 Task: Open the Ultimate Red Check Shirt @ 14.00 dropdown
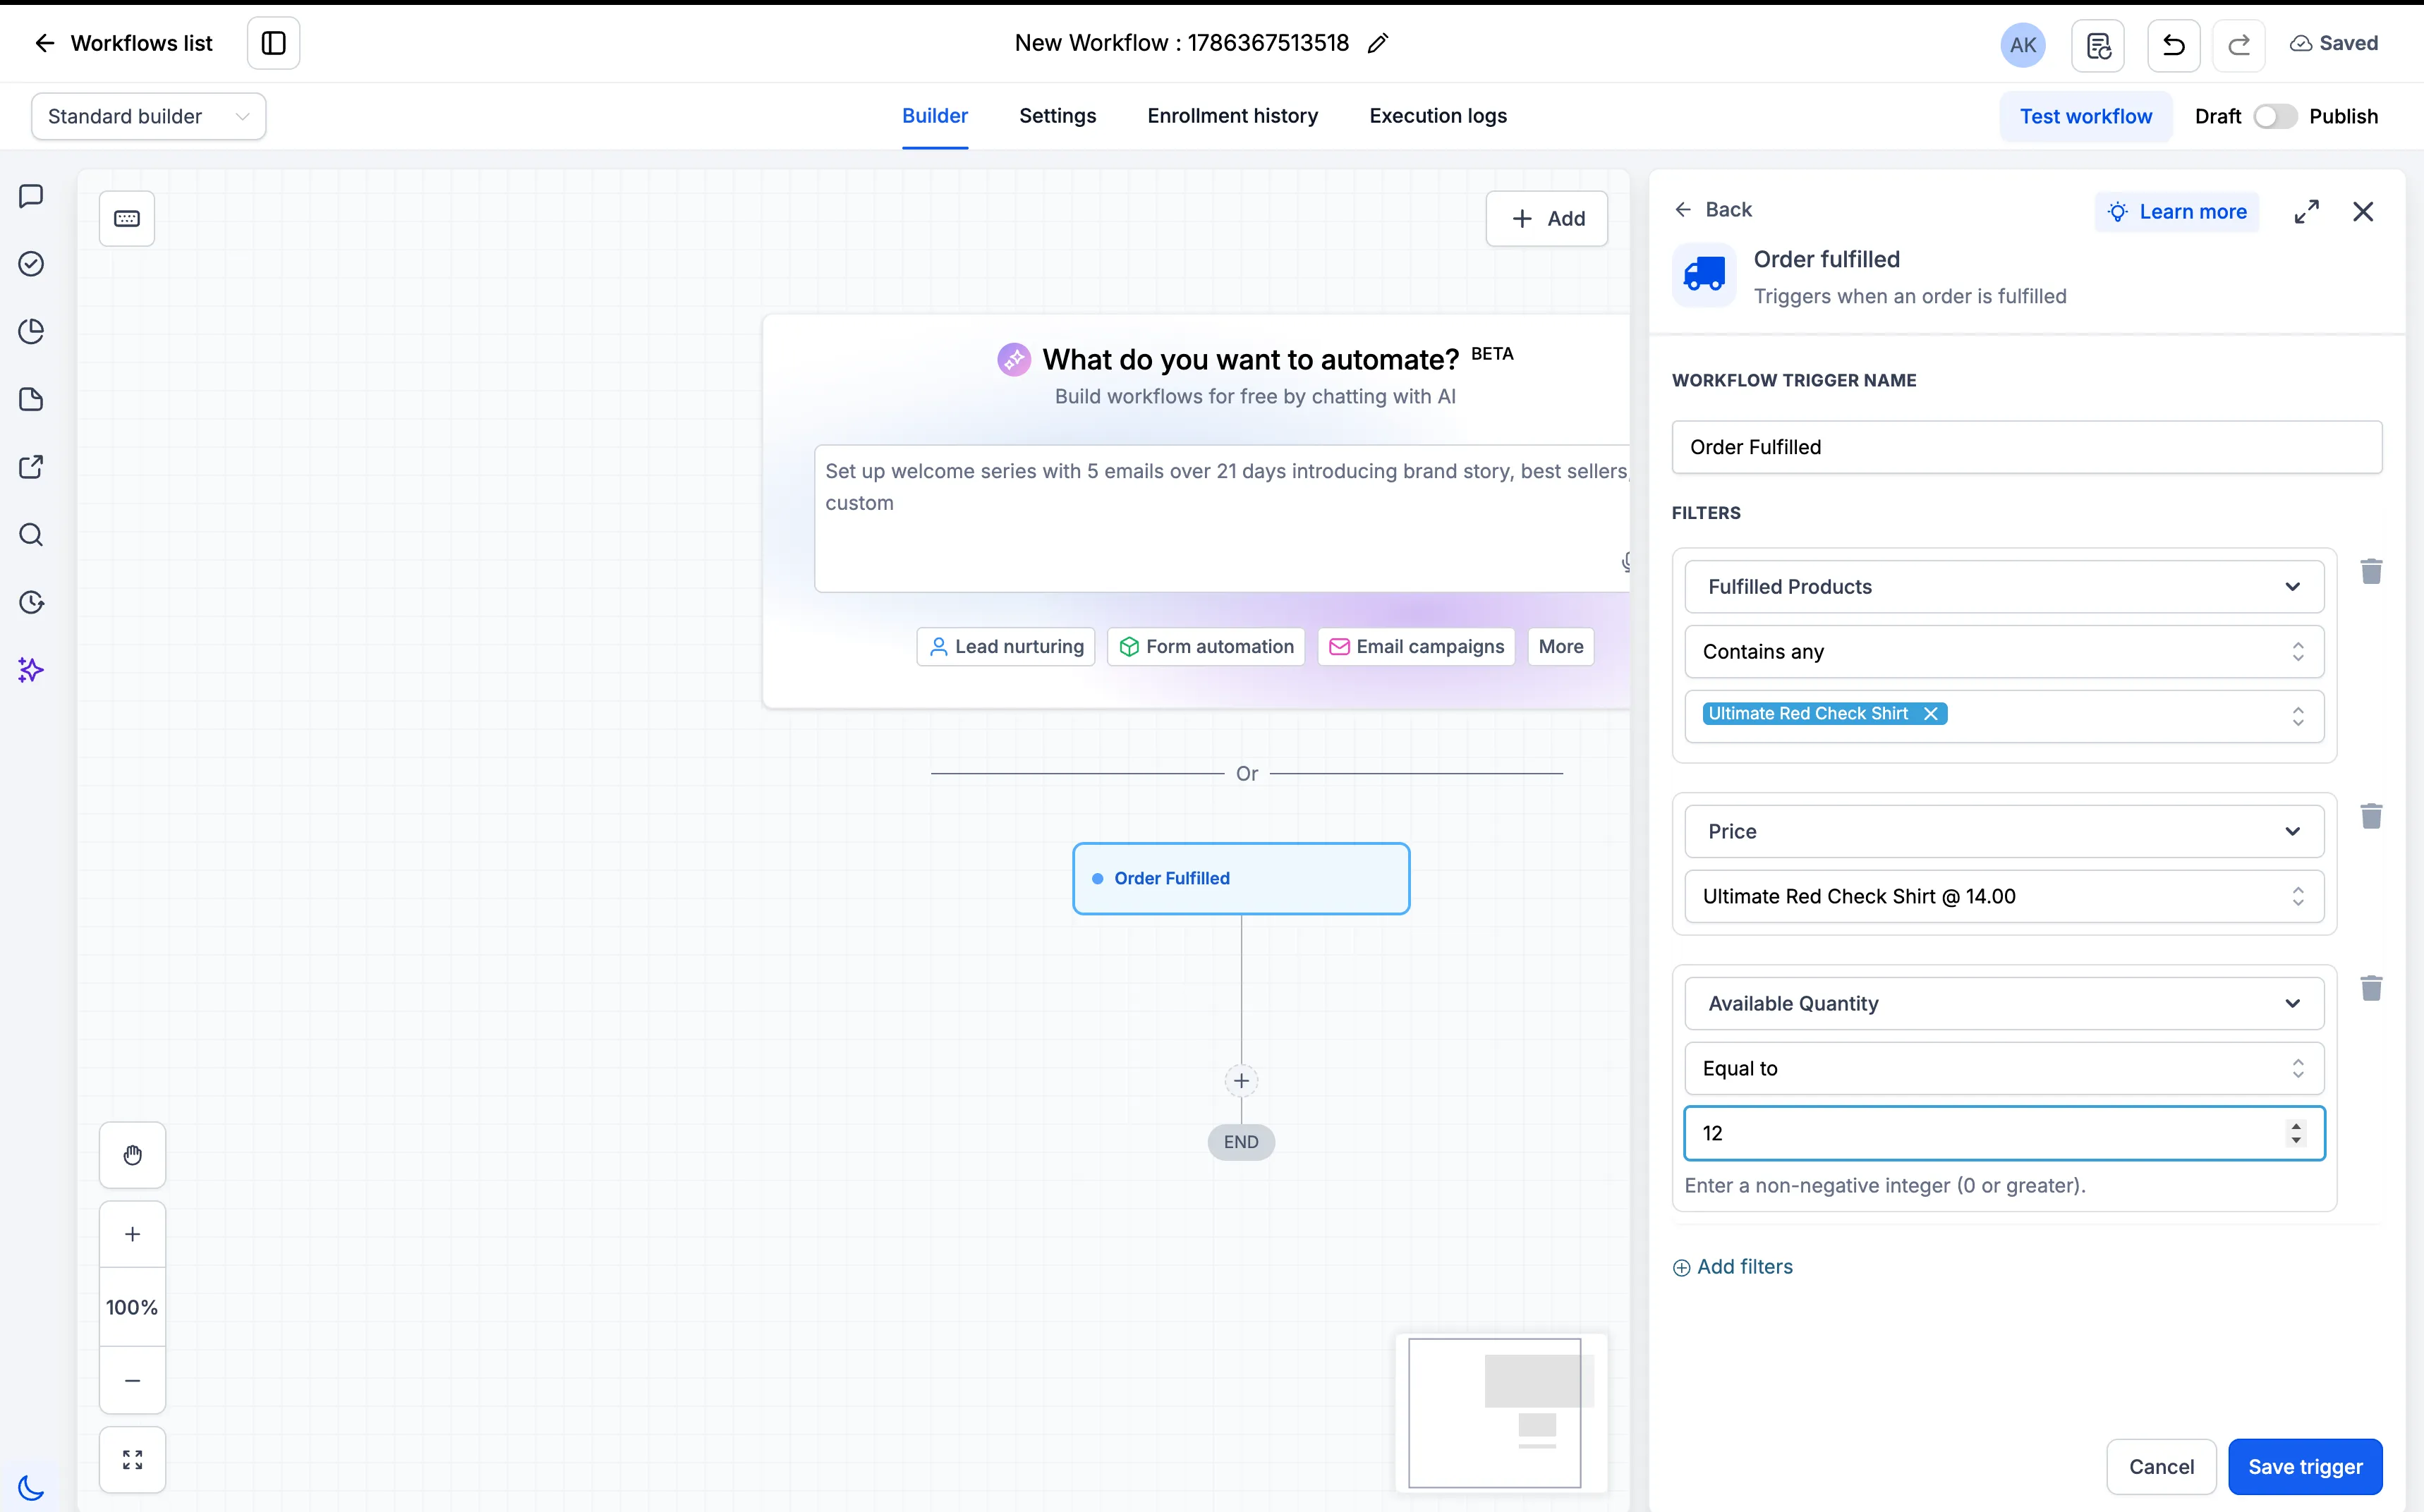tap(2004, 897)
